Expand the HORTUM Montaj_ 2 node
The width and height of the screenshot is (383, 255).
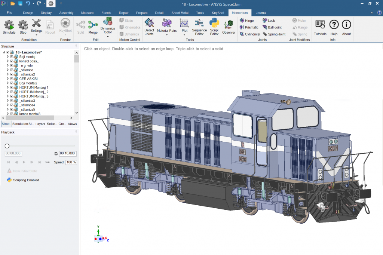tap(7, 92)
